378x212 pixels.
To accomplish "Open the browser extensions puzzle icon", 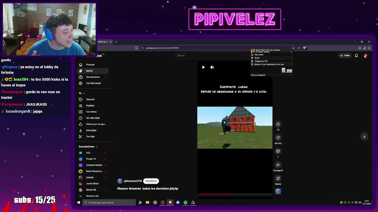I will pos(360,48).
